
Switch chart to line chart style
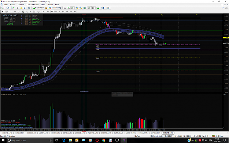pos(72,8)
